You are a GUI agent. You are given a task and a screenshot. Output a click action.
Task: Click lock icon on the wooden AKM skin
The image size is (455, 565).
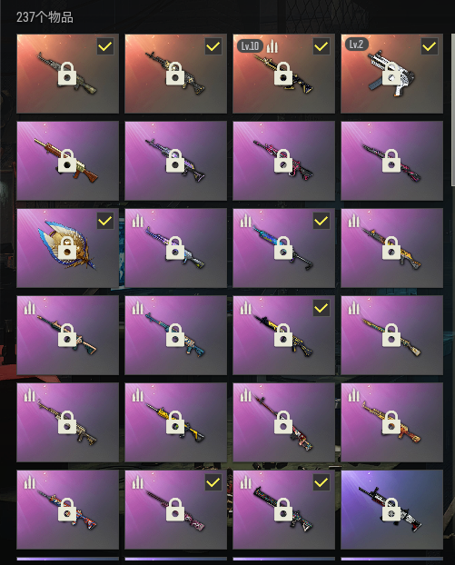click(67, 161)
